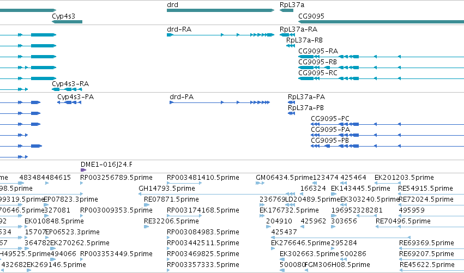This screenshot has width=464, height=273.
Task: Click the RP003469825.5prime EST label
Action: (x=203, y=254)
